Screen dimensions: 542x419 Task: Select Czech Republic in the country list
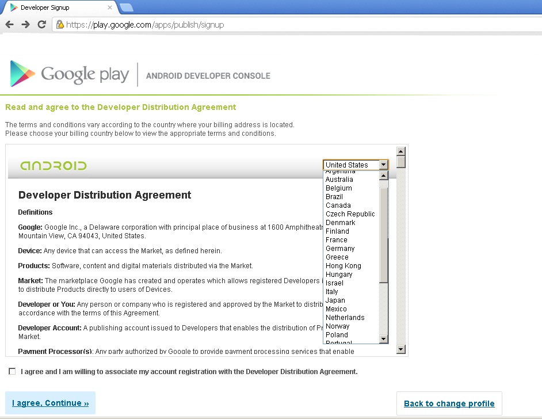click(351, 214)
